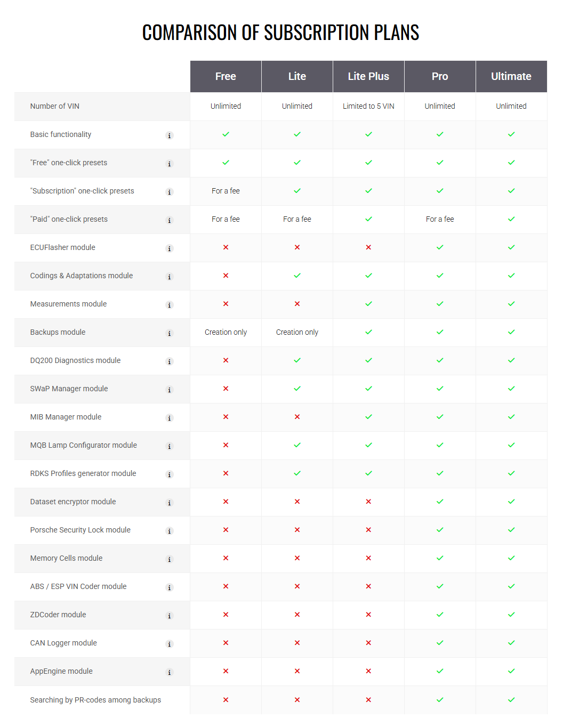Viewport: 563px width, 726px height.
Task: Show AppEngine module info icon
Action: click(170, 672)
